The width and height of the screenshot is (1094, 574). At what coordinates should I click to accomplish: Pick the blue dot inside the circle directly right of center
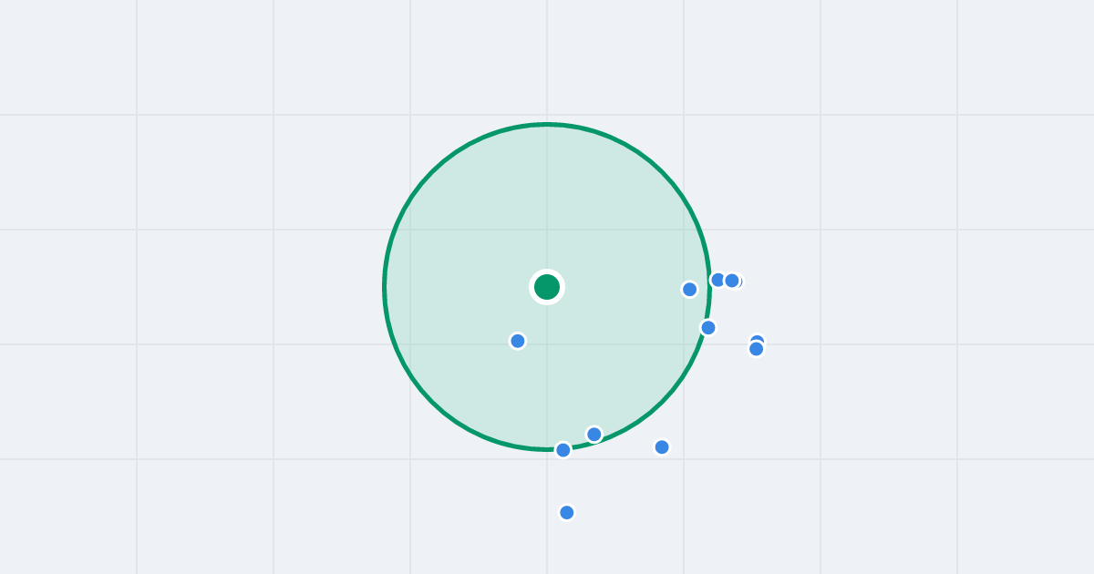pos(690,289)
